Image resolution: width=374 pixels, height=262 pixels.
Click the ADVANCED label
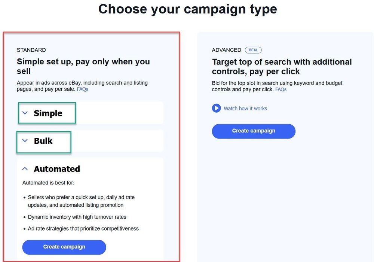pyautogui.click(x=226, y=50)
